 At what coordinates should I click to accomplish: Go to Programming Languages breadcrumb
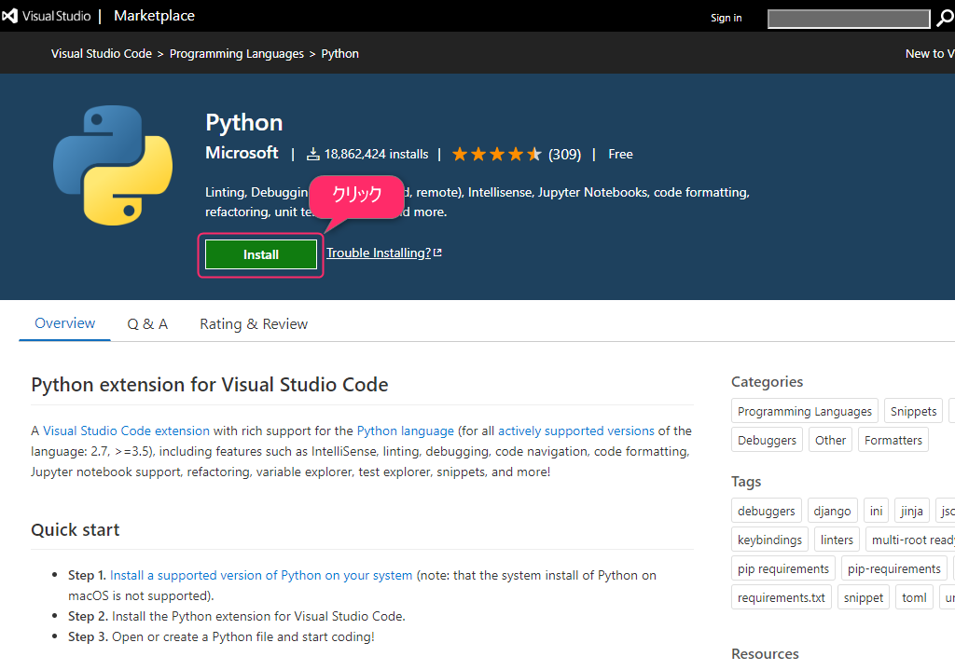(x=236, y=53)
